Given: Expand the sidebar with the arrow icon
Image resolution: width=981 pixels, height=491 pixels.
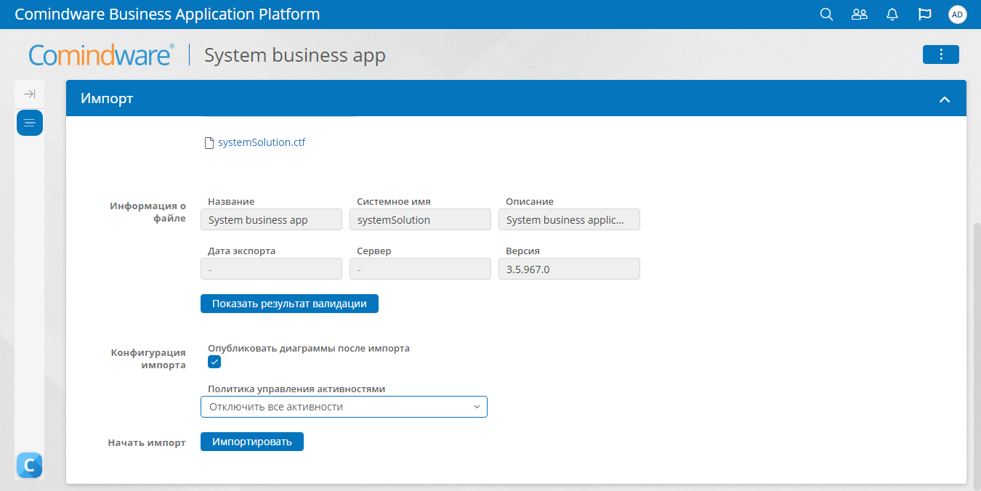Looking at the screenshot, I should (x=30, y=94).
